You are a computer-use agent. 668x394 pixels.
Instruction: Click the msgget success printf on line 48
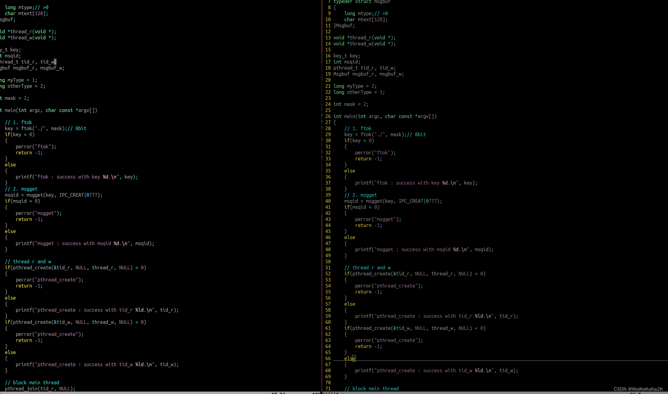424,250
